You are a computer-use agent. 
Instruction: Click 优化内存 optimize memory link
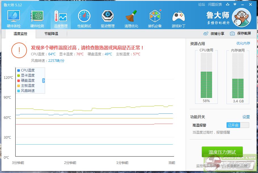pos(243,43)
